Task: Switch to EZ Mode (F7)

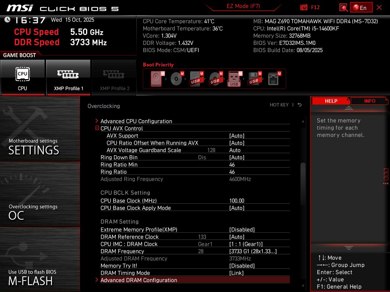Action: pos(243,6)
